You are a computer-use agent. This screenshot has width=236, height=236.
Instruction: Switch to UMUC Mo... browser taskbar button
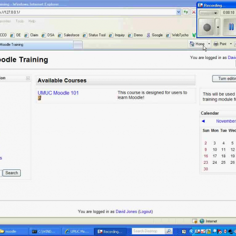coord(78,231)
